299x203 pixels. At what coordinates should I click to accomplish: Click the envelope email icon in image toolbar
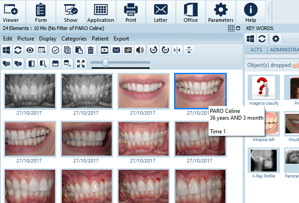pyautogui.click(x=116, y=50)
